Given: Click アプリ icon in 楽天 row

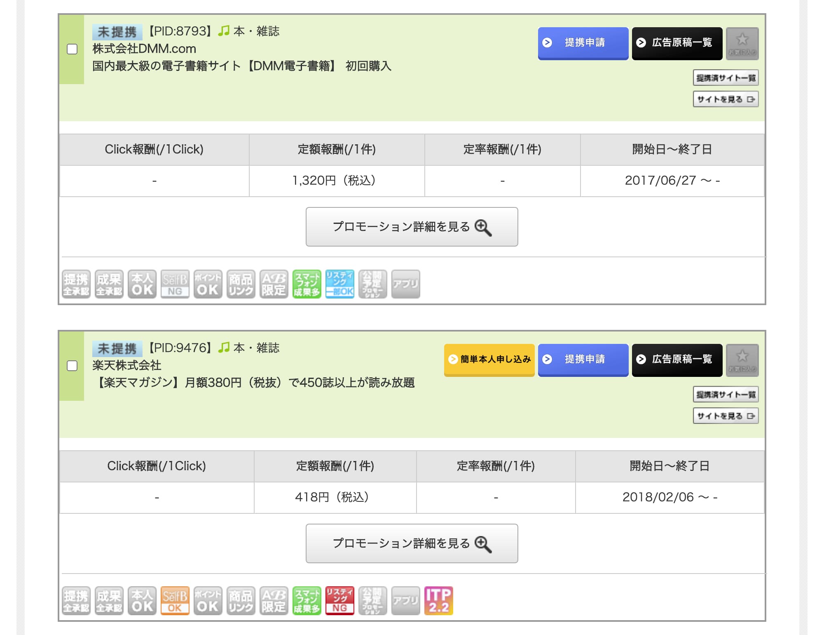Looking at the screenshot, I should (406, 601).
